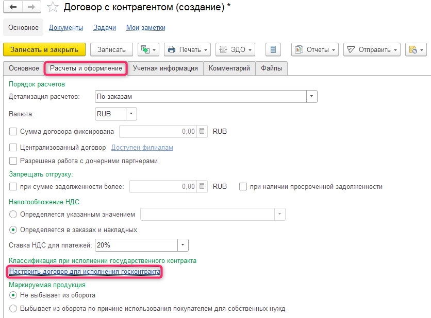This screenshot has width=431, height=318.
Task: Click the forward navigation arrow
Action: [x=30, y=7]
